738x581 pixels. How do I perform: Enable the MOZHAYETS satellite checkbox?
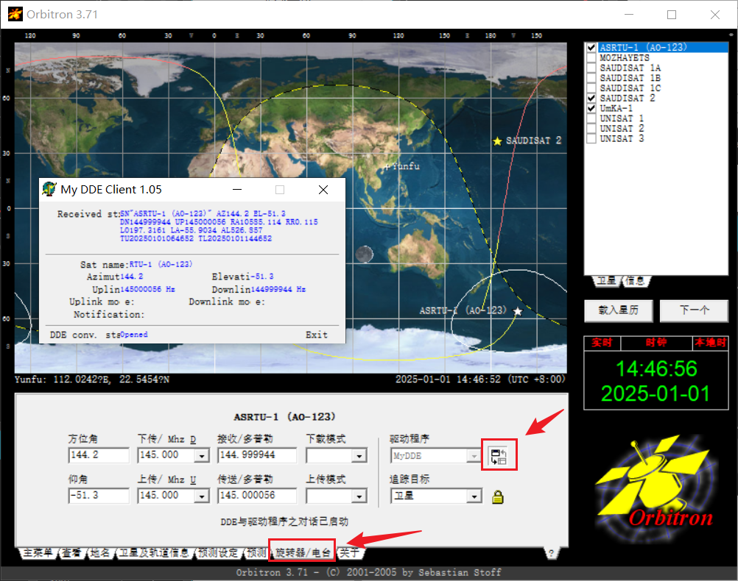pyautogui.click(x=591, y=58)
